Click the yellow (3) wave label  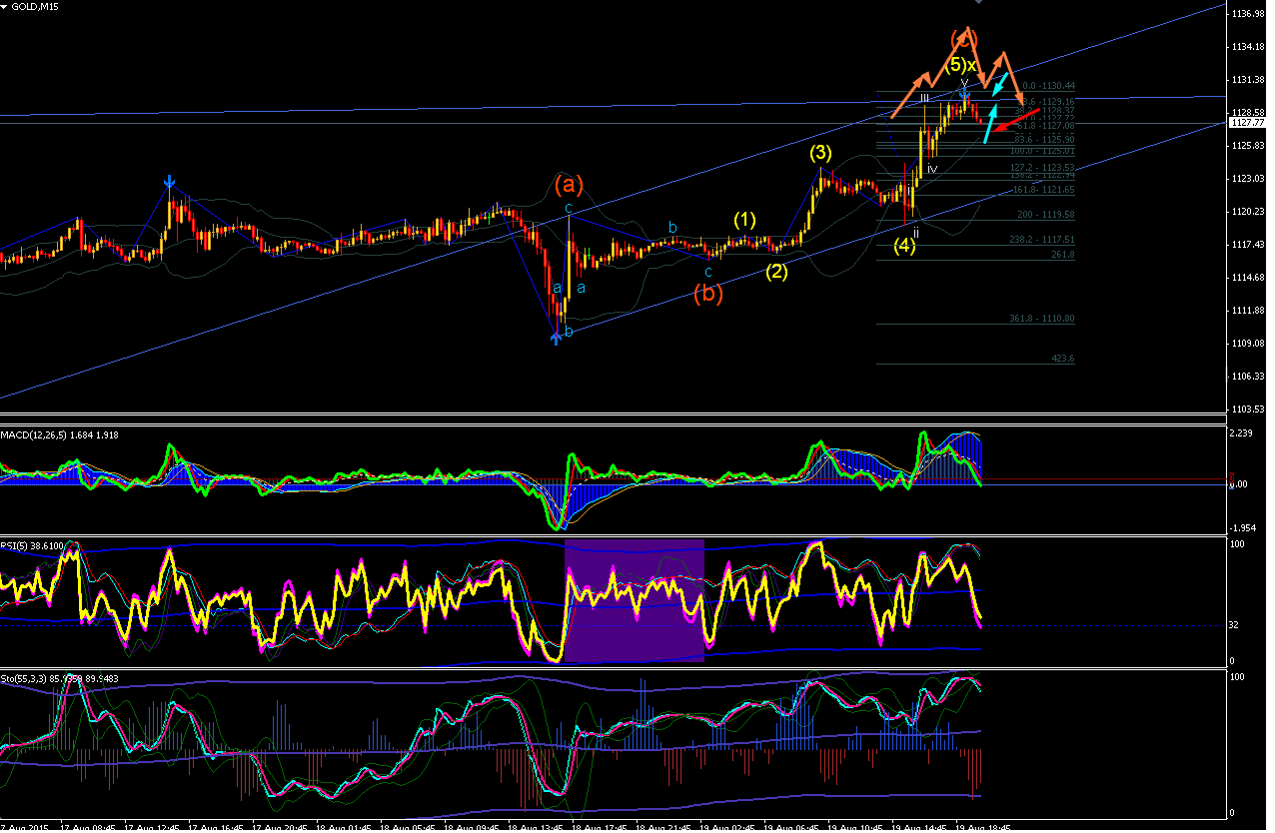(820, 153)
